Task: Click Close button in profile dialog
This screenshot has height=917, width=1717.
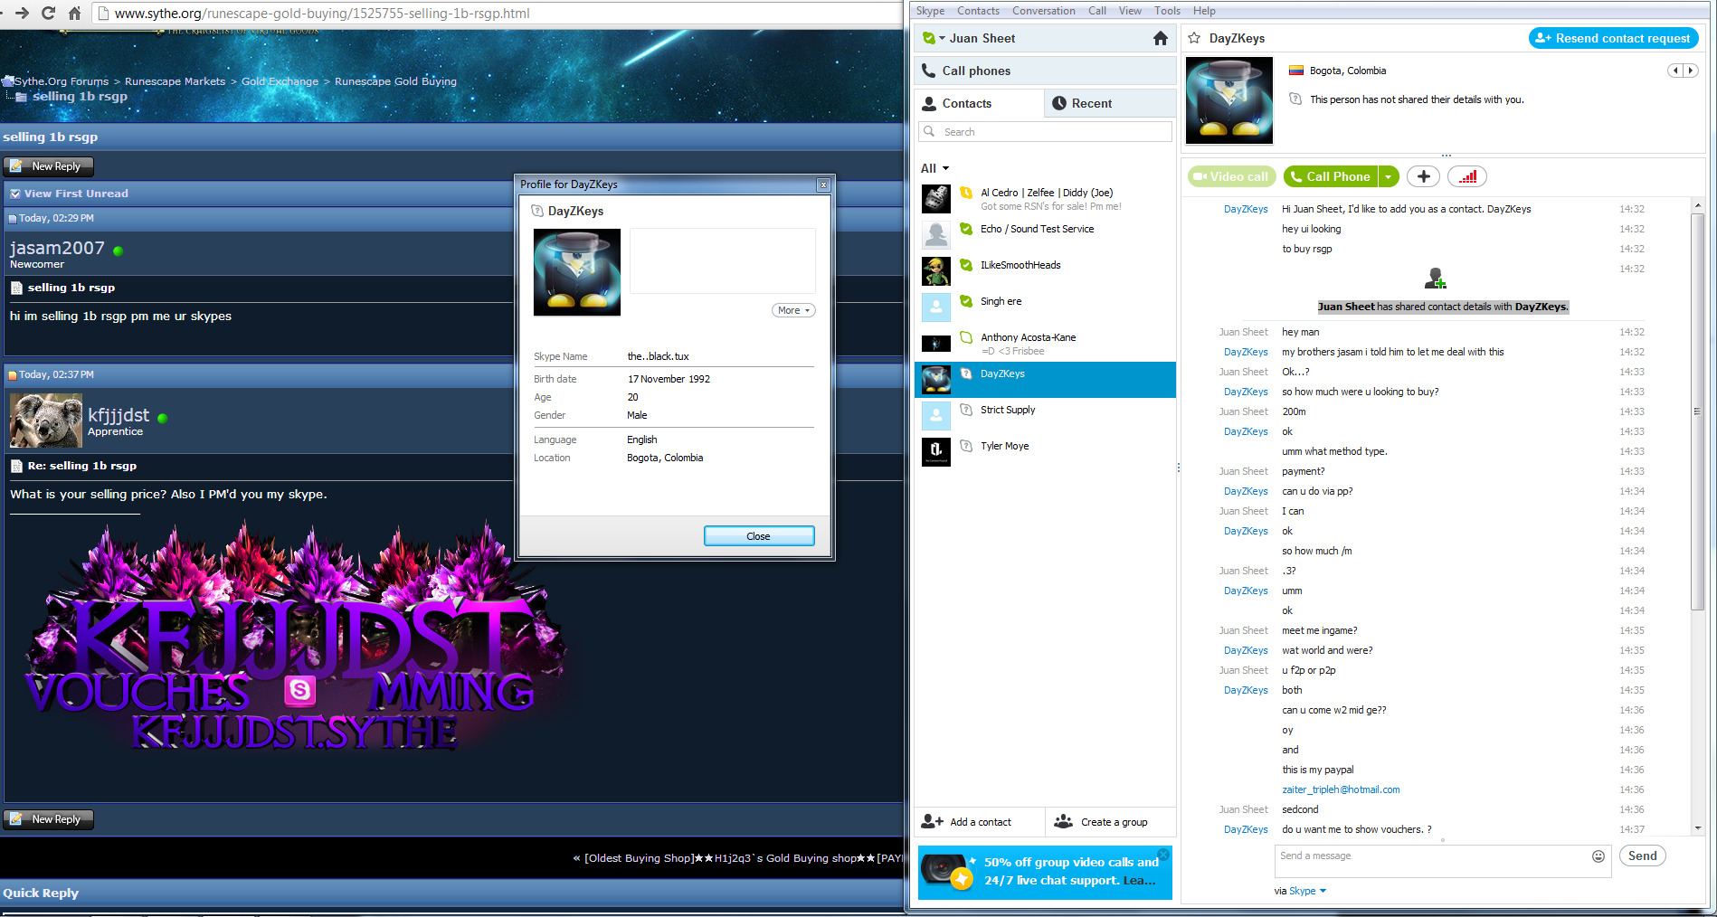Action: coord(759,536)
